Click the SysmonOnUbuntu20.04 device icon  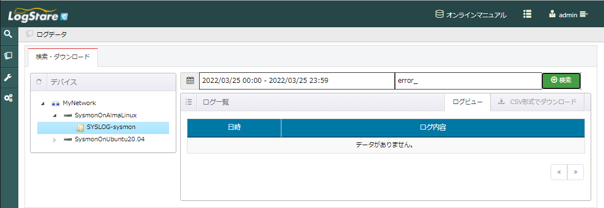tap(68, 140)
